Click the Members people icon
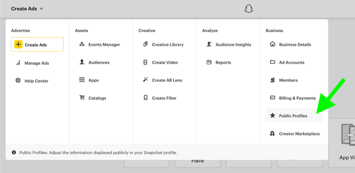355x173 pixels. pyautogui.click(x=272, y=80)
